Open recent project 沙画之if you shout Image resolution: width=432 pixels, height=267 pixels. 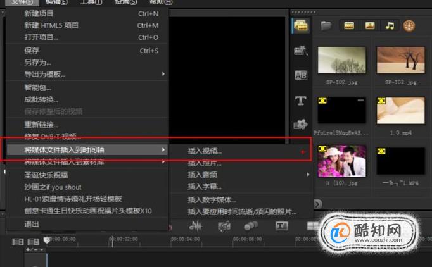(87, 187)
